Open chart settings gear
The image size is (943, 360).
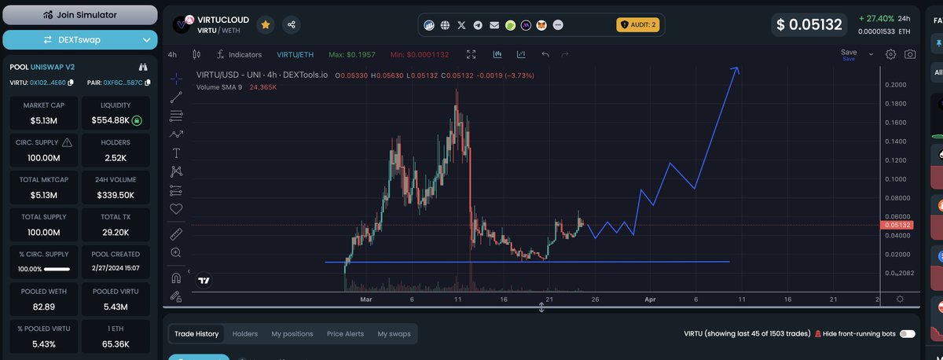pyautogui.click(x=890, y=55)
